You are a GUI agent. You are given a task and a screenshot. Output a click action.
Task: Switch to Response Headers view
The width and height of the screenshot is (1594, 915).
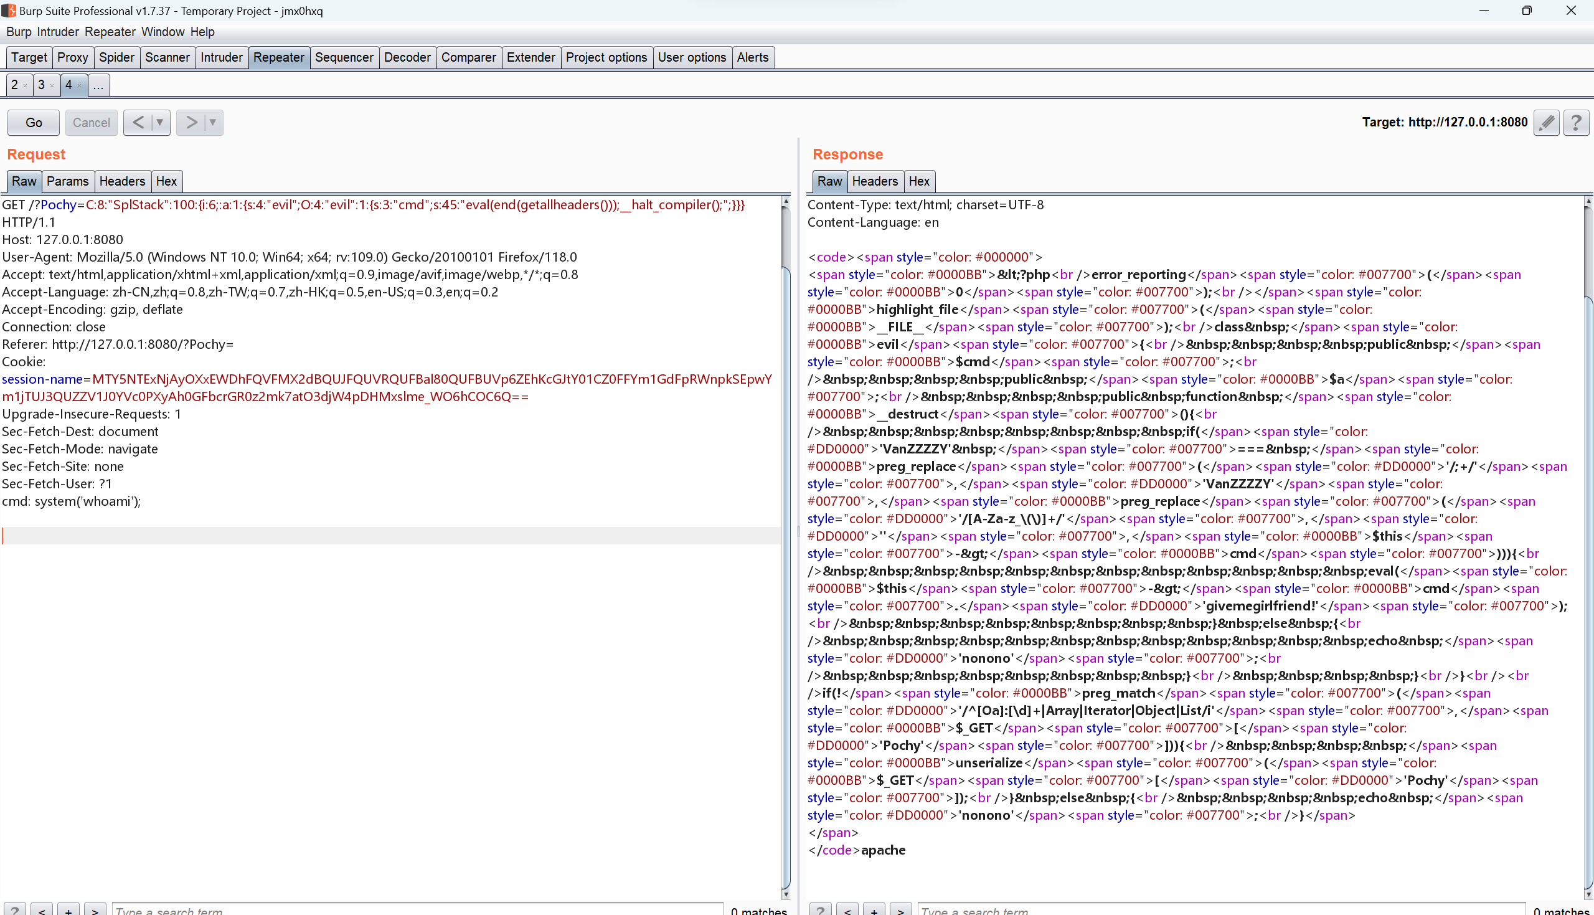[875, 181]
